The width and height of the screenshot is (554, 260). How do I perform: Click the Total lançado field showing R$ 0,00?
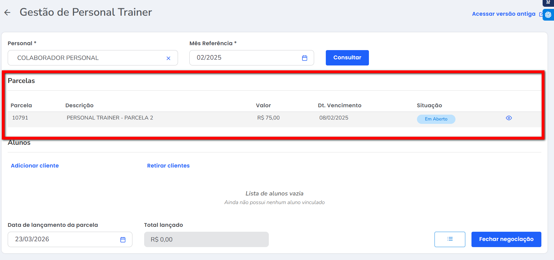(x=206, y=239)
